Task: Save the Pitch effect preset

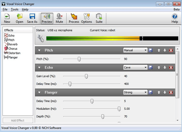Action: (x=151, y=50)
